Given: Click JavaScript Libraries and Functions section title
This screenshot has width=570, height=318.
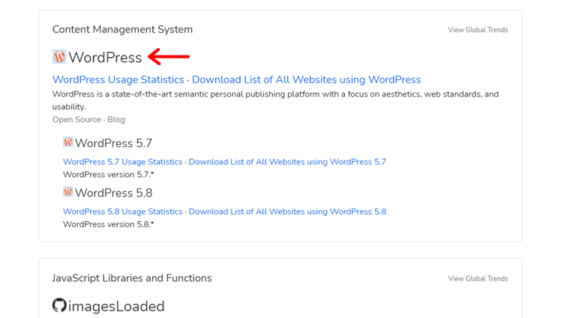Looking at the screenshot, I should [132, 278].
